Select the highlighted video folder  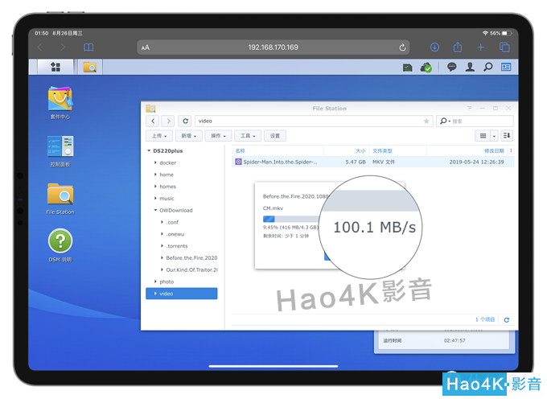(182, 294)
